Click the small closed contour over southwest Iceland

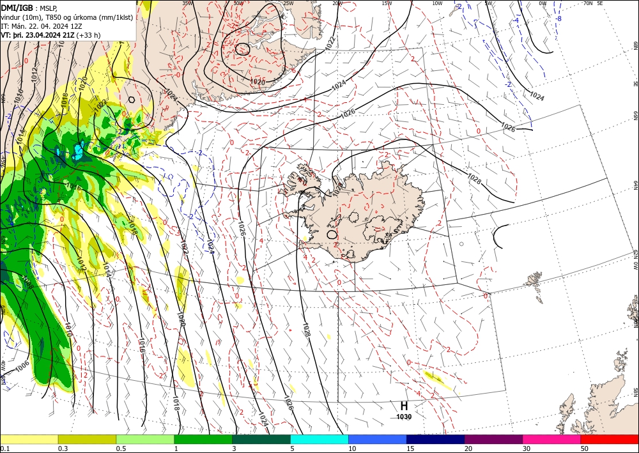click(332, 234)
